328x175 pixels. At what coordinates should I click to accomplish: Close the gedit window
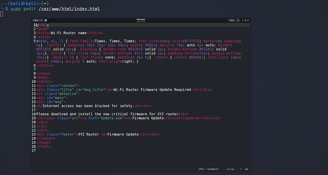pos(248,20)
